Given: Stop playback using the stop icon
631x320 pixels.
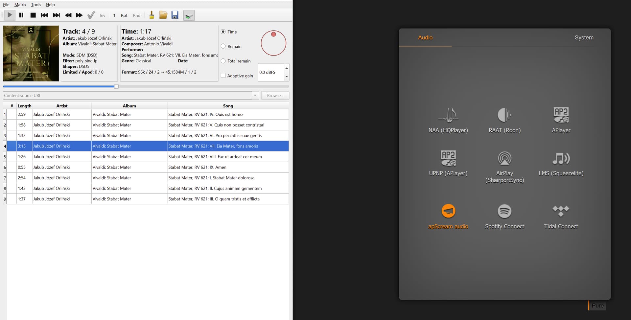Looking at the screenshot, I should (33, 15).
